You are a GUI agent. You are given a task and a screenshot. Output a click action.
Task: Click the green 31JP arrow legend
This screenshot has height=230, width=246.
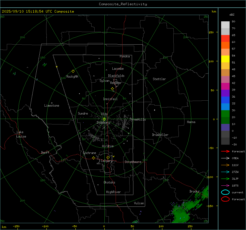[x=225, y=179]
